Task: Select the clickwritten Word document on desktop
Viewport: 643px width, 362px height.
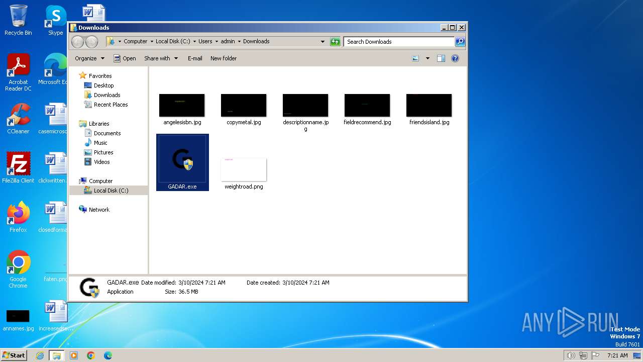Action: (53, 168)
